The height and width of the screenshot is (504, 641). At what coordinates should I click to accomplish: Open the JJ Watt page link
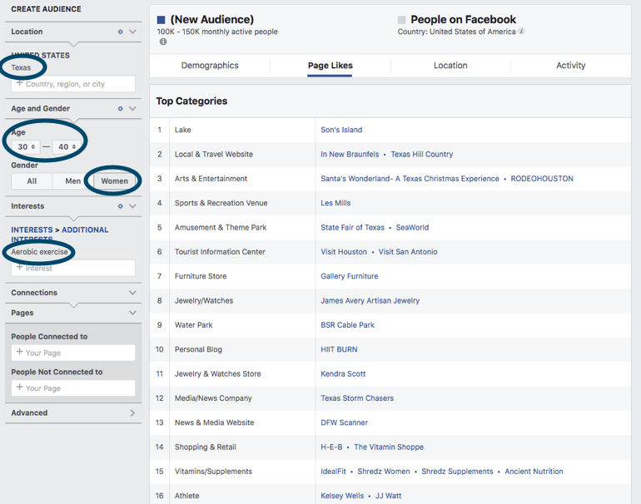pyautogui.click(x=389, y=496)
